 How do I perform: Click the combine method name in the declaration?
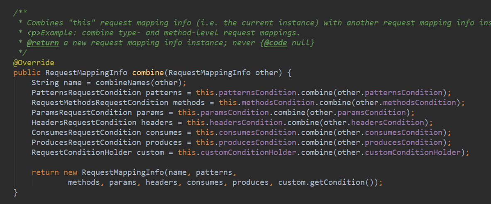click(148, 73)
